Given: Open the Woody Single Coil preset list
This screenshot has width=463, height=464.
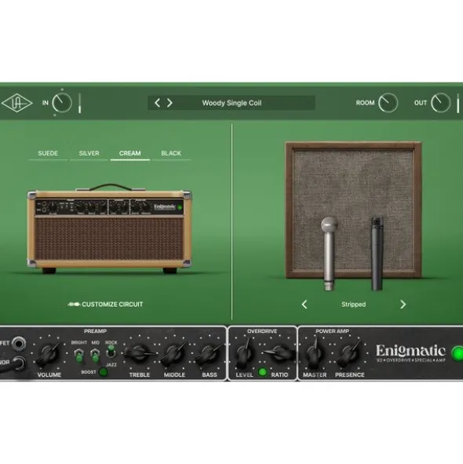Looking at the screenshot, I should pos(231,103).
